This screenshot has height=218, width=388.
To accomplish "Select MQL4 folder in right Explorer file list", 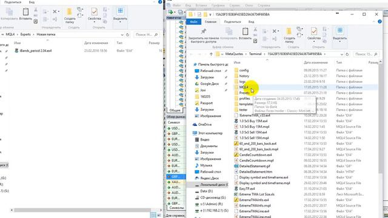I will click(244, 87).
